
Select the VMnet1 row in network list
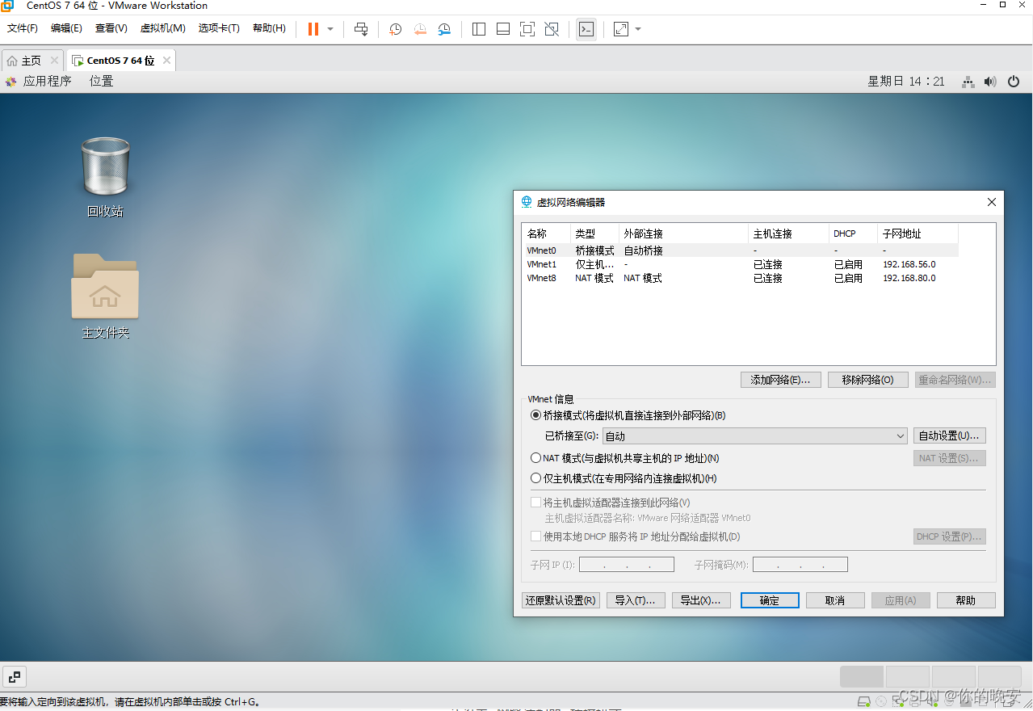pyautogui.click(x=741, y=264)
